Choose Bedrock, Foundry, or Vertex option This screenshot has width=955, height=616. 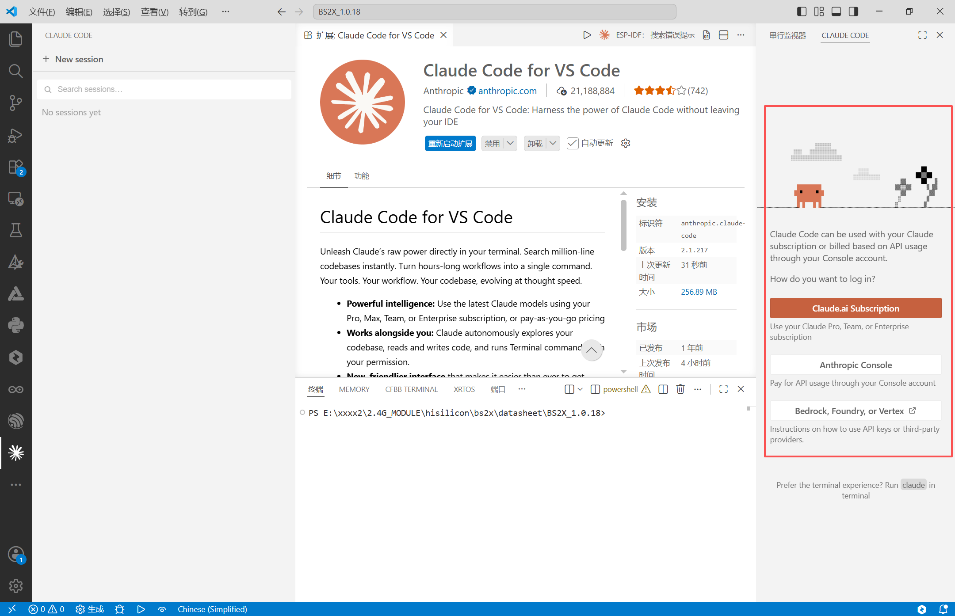[856, 411]
